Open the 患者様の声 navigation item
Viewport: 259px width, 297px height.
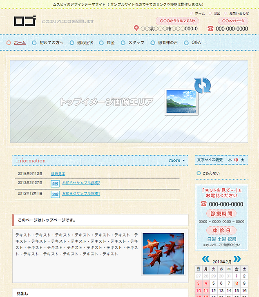(168, 42)
